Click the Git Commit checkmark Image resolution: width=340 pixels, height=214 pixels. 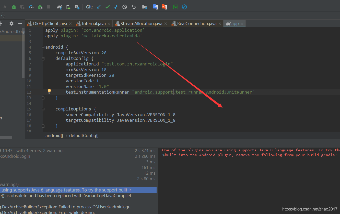pos(107,7)
